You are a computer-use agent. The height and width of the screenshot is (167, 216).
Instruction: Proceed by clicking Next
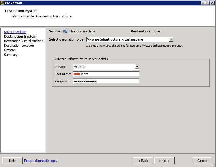click(164, 161)
